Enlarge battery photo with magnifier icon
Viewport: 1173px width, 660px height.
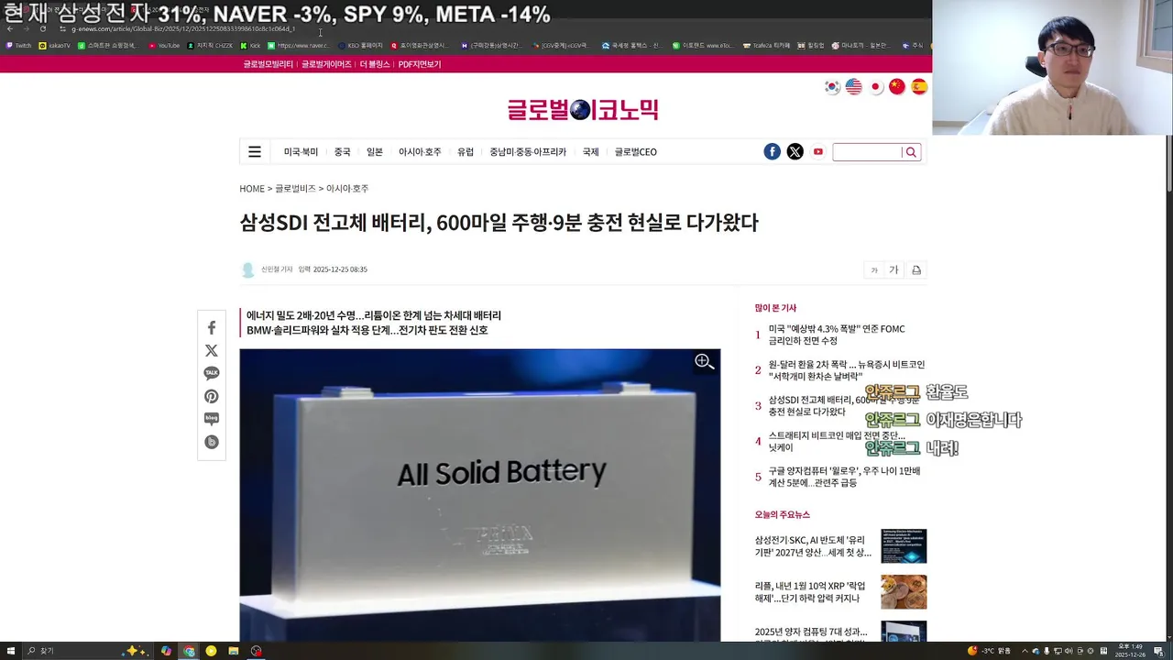pos(704,362)
